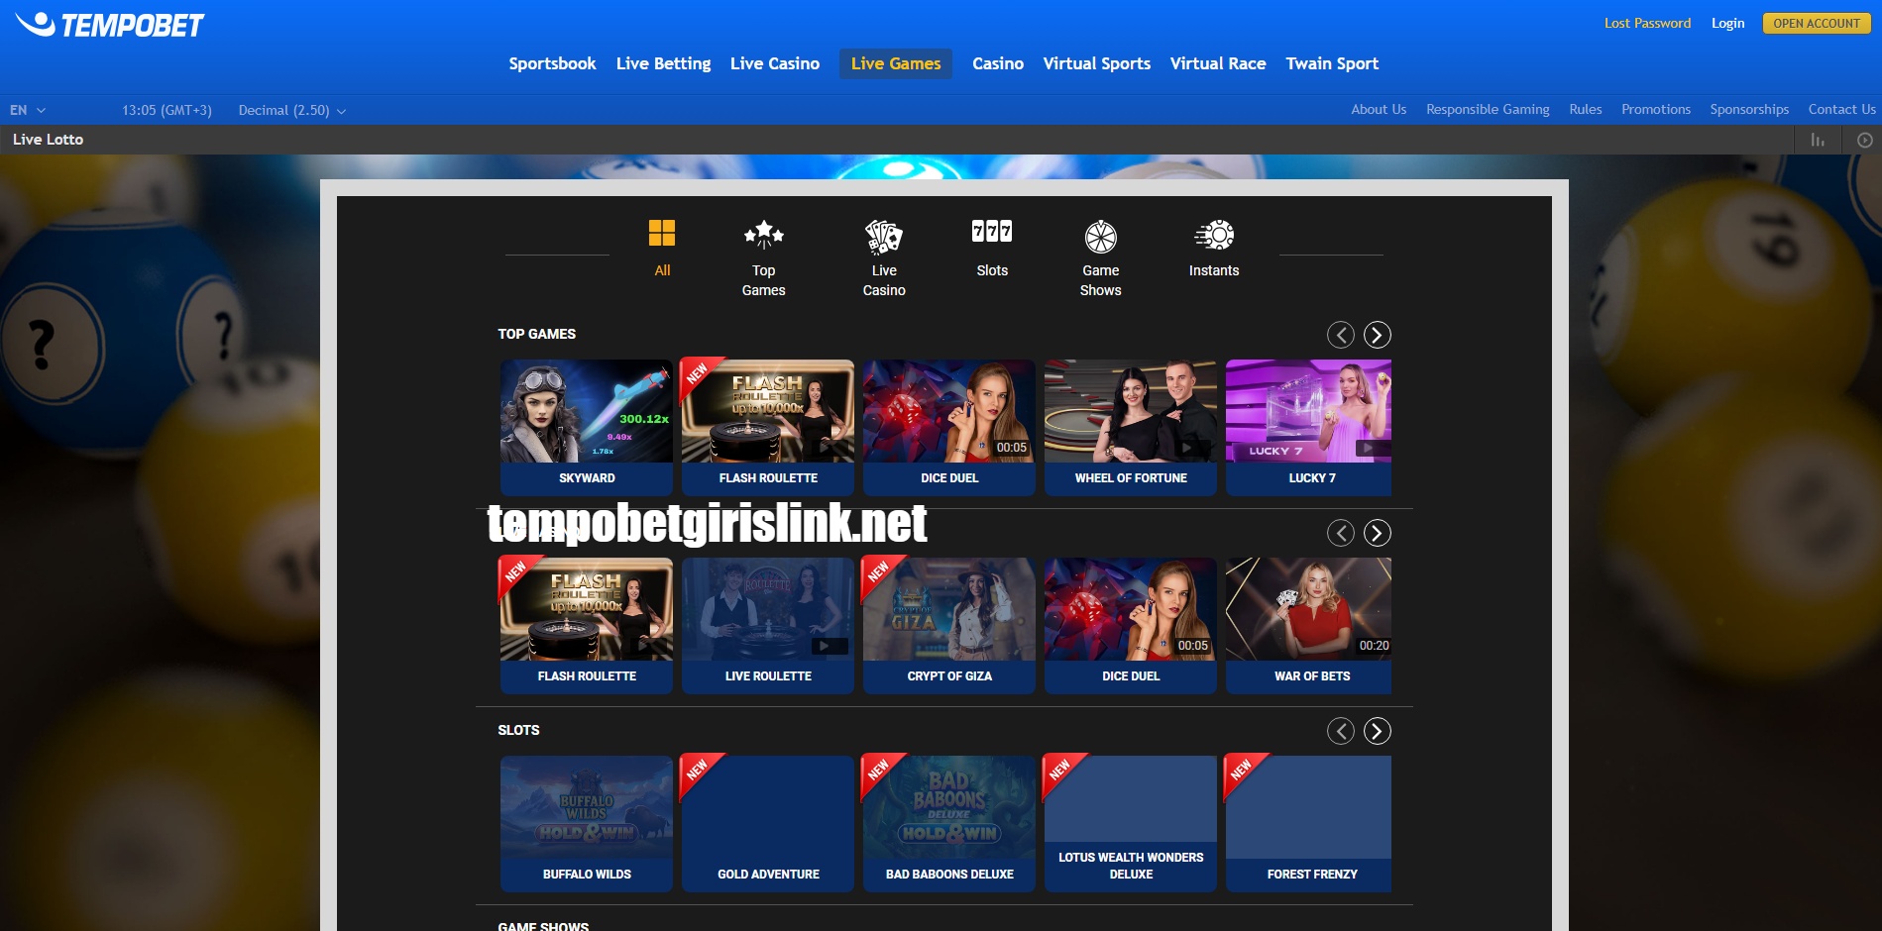The height and width of the screenshot is (931, 1882).
Task: Click the statistics bars icon in Live Lotto bar
Action: [x=1818, y=140]
